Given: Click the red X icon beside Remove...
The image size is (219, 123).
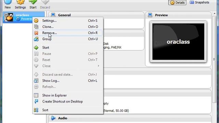Looking at the screenshot, I should (36, 33).
